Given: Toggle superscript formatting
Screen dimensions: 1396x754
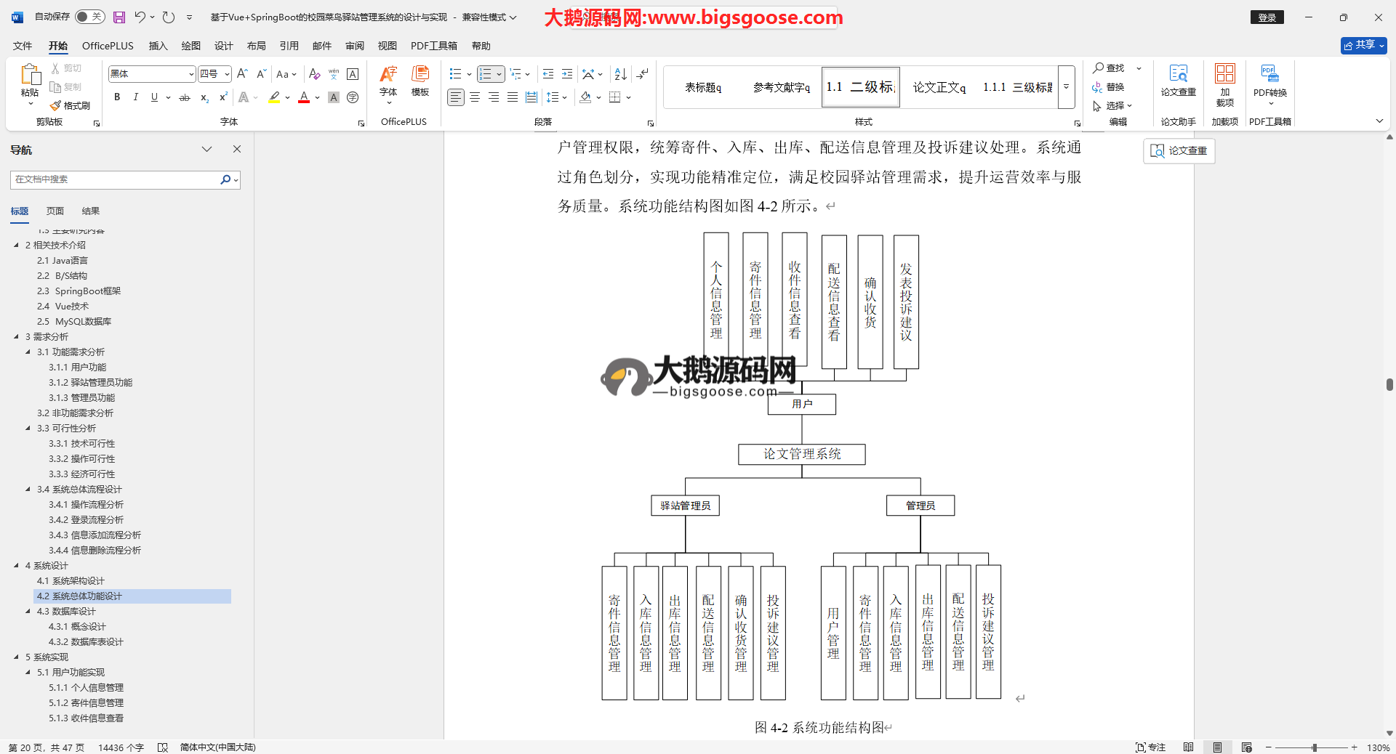Looking at the screenshot, I should click(x=223, y=97).
